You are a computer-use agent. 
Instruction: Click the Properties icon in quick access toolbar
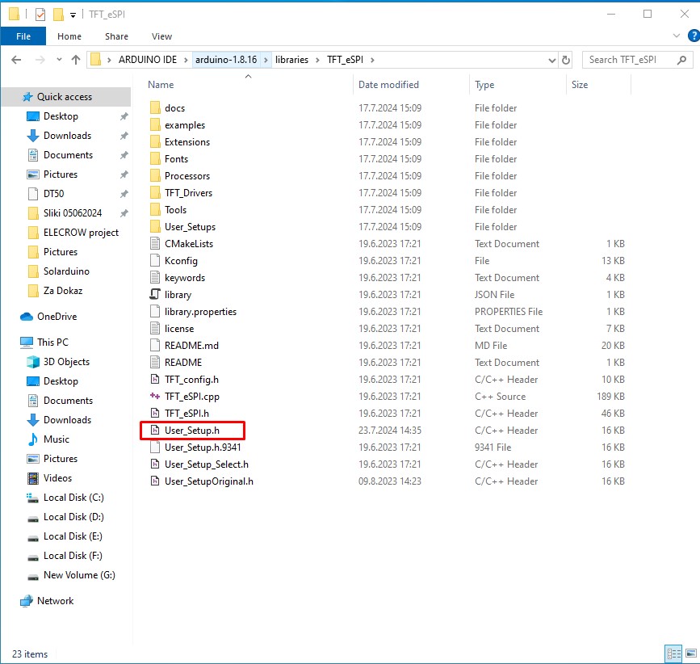pos(40,14)
